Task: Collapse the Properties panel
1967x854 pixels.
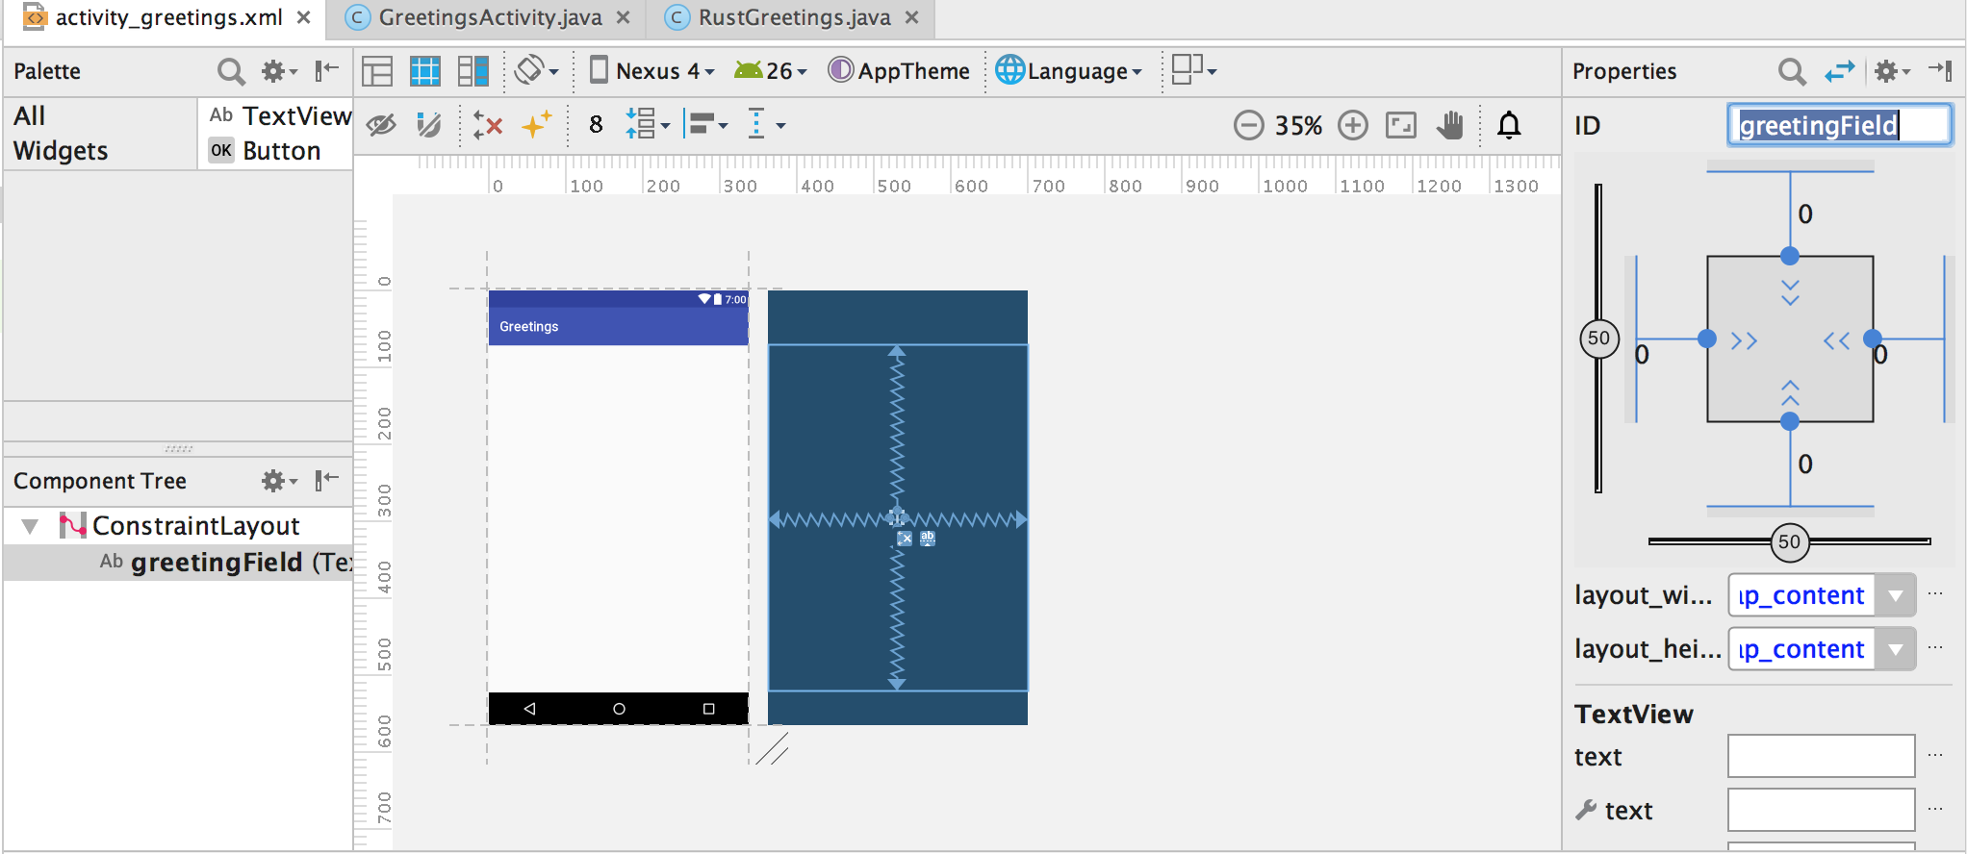Action: (x=1940, y=70)
